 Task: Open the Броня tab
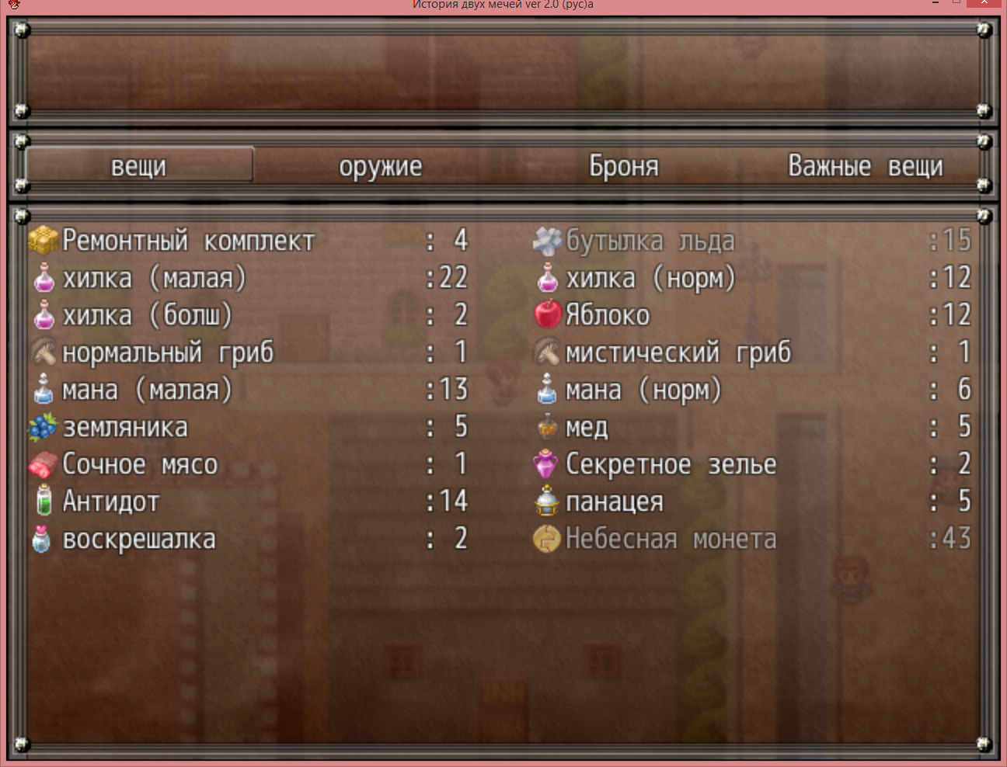(624, 165)
